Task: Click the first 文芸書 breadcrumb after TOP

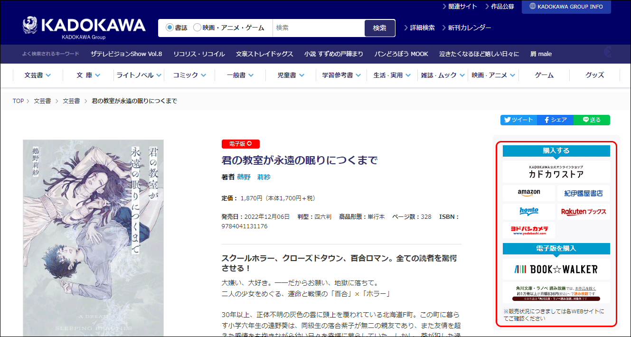Action: coord(42,101)
